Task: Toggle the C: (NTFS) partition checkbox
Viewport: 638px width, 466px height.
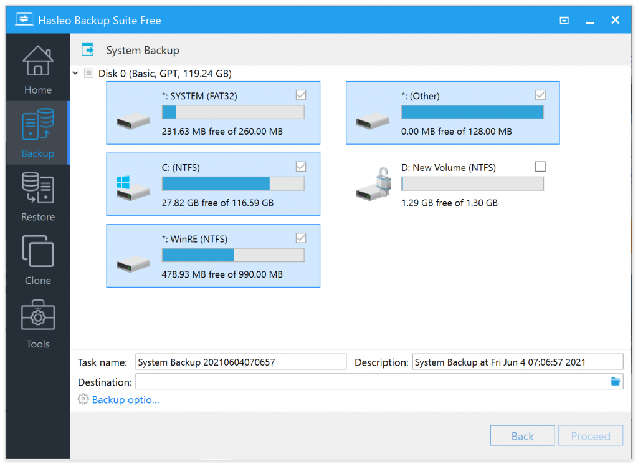Action: click(x=301, y=166)
